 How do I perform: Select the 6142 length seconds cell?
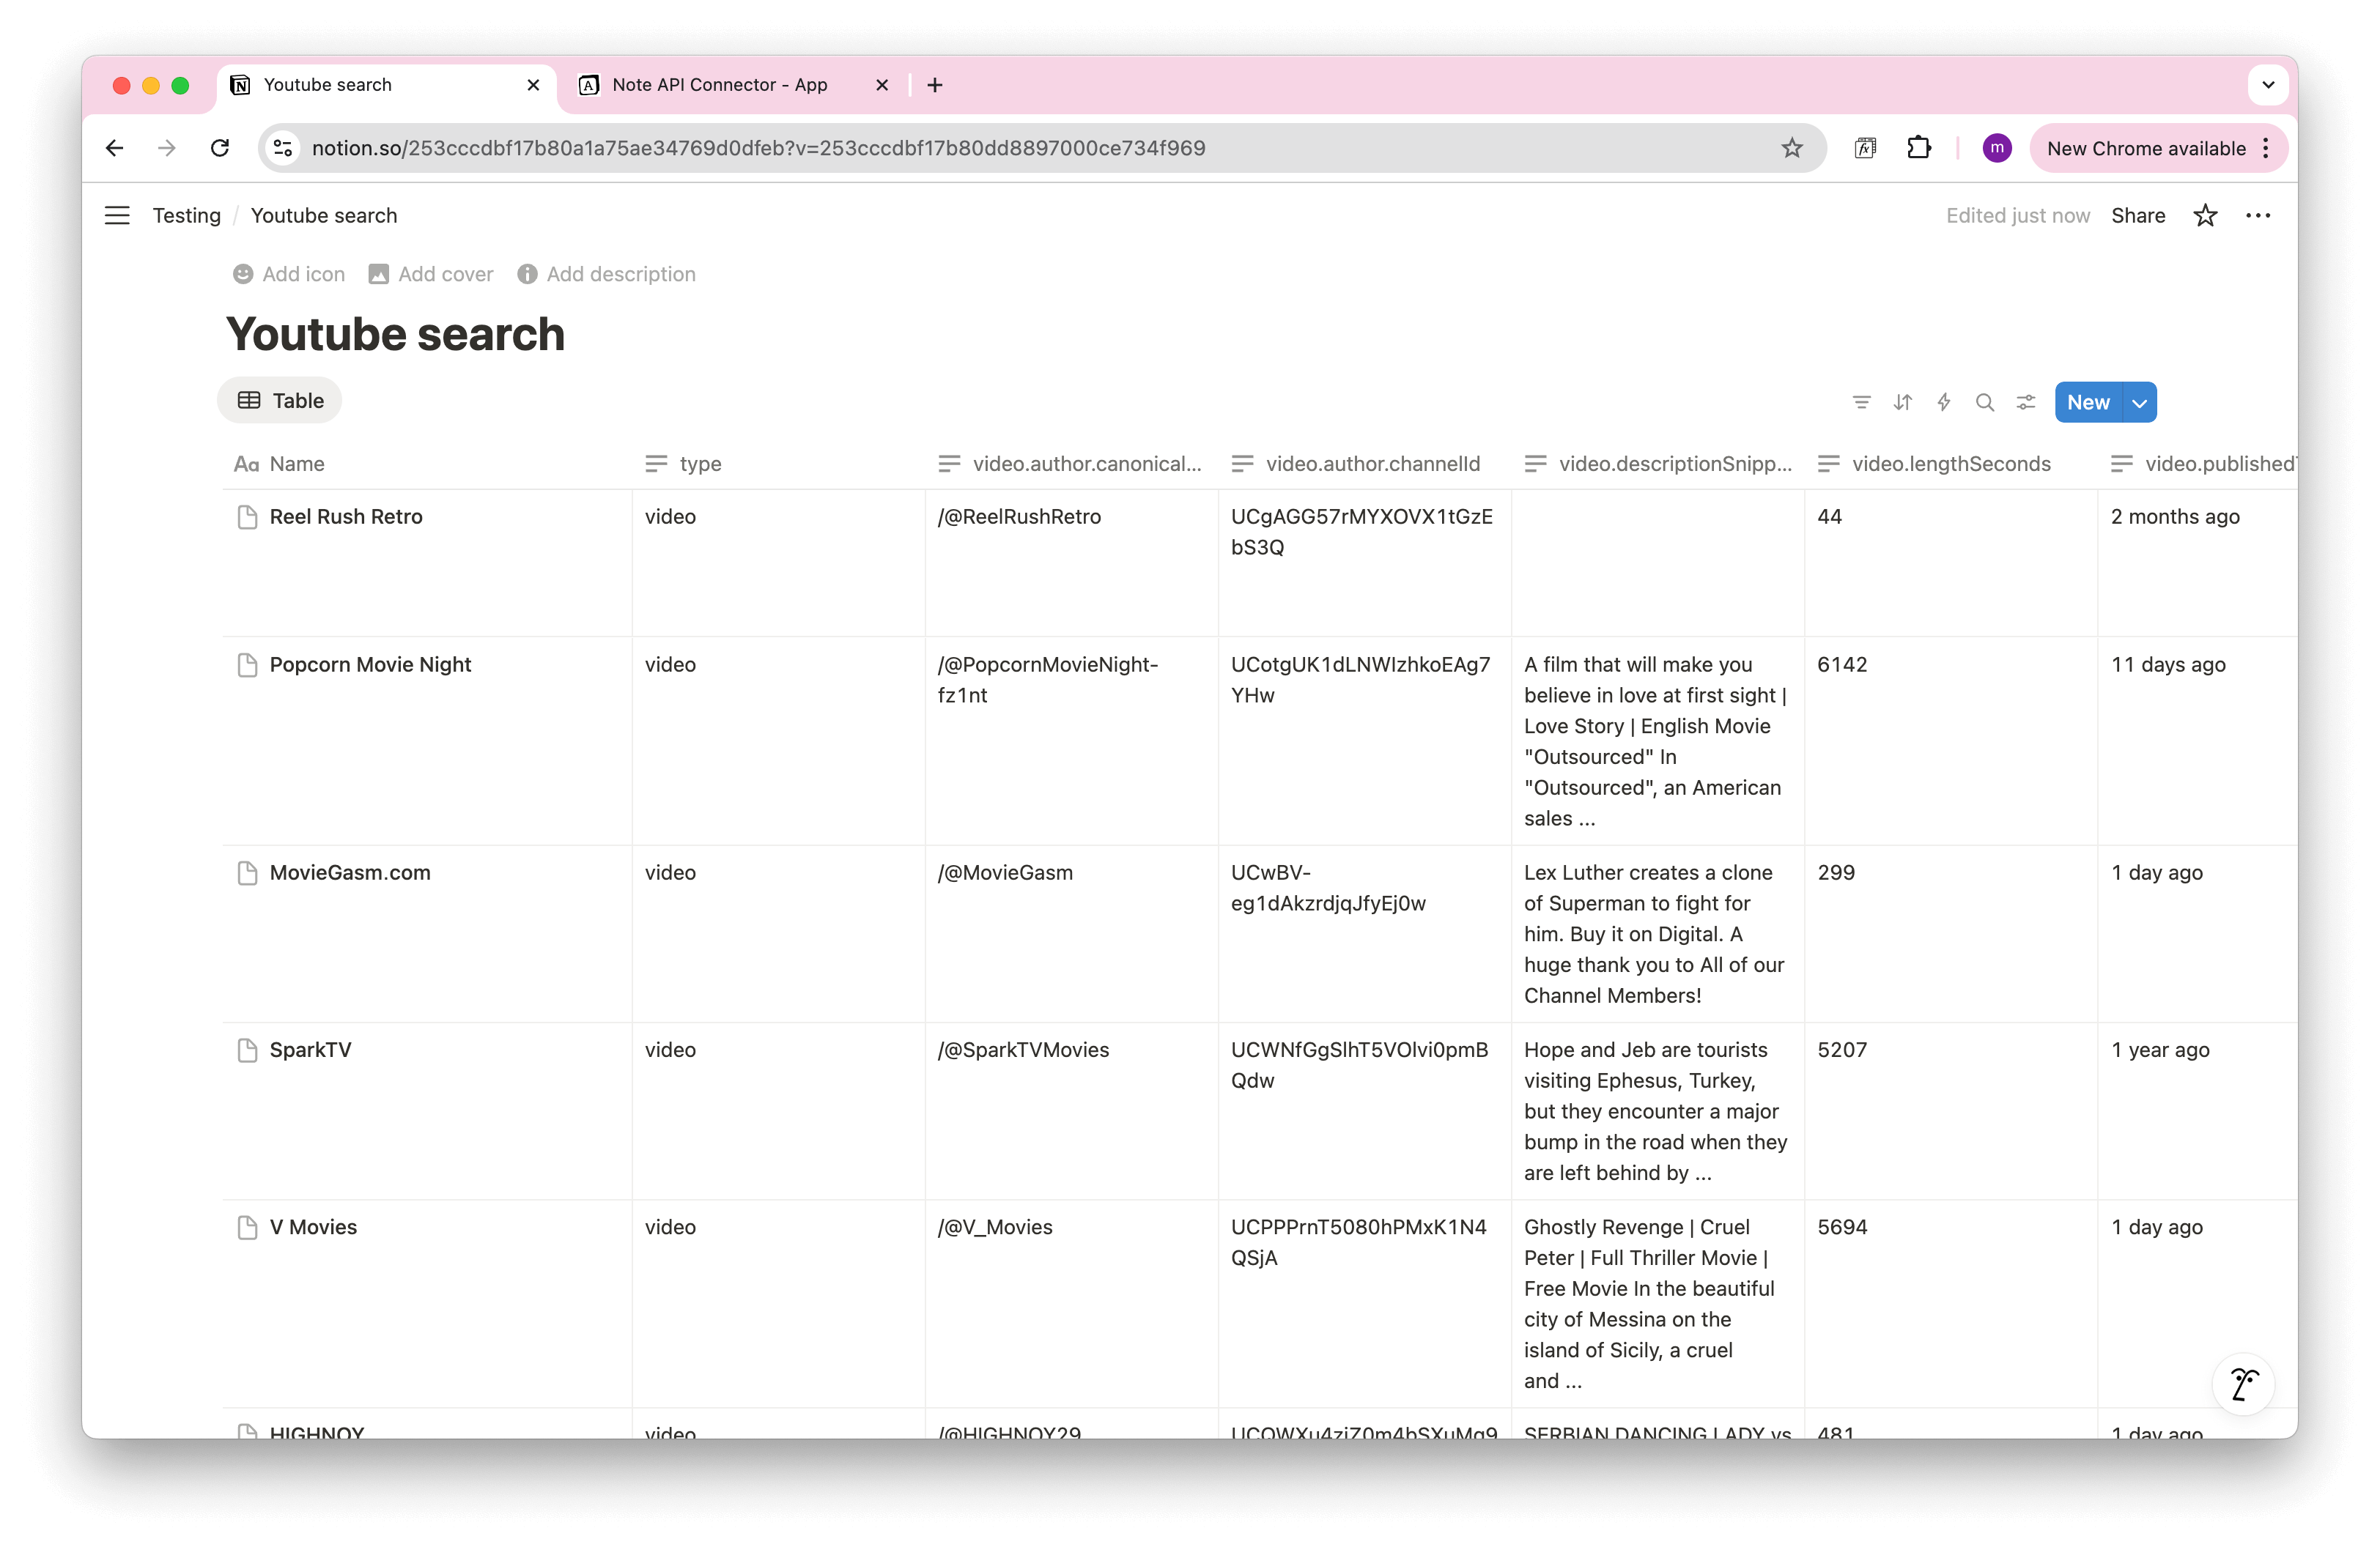[x=1950, y=741]
